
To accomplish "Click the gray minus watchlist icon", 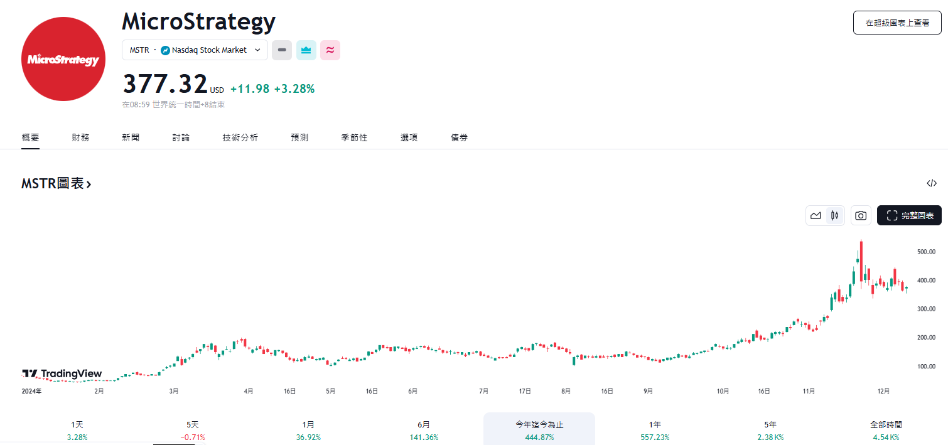I will pyautogui.click(x=281, y=50).
